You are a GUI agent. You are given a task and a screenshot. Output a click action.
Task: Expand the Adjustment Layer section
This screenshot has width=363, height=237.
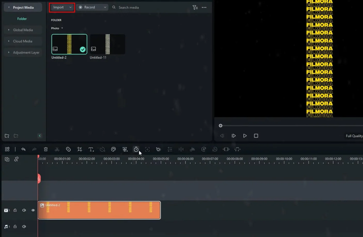click(9, 52)
